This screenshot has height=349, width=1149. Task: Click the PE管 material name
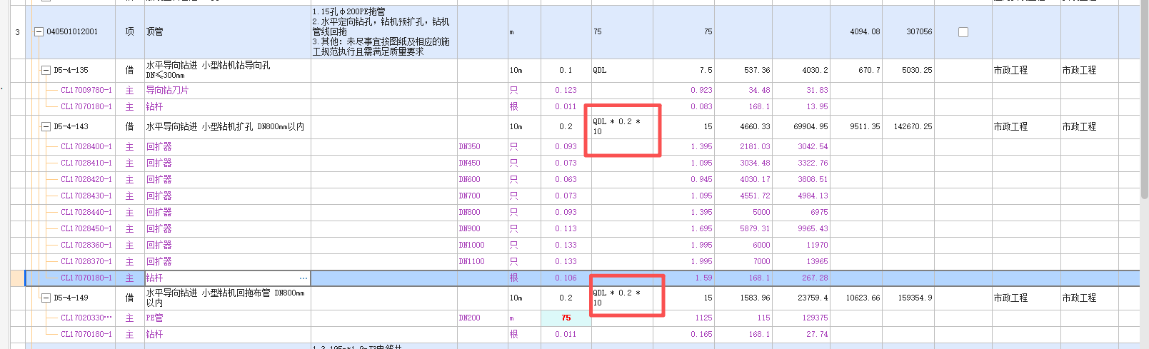pos(154,318)
